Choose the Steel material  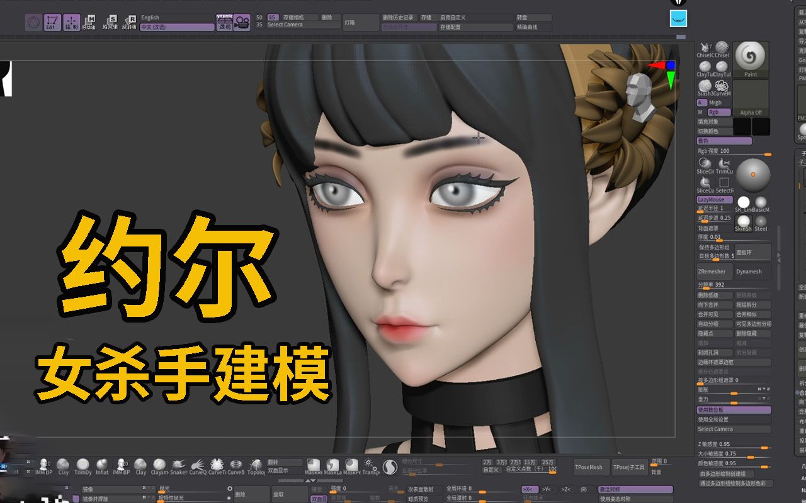pyautogui.click(x=761, y=223)
